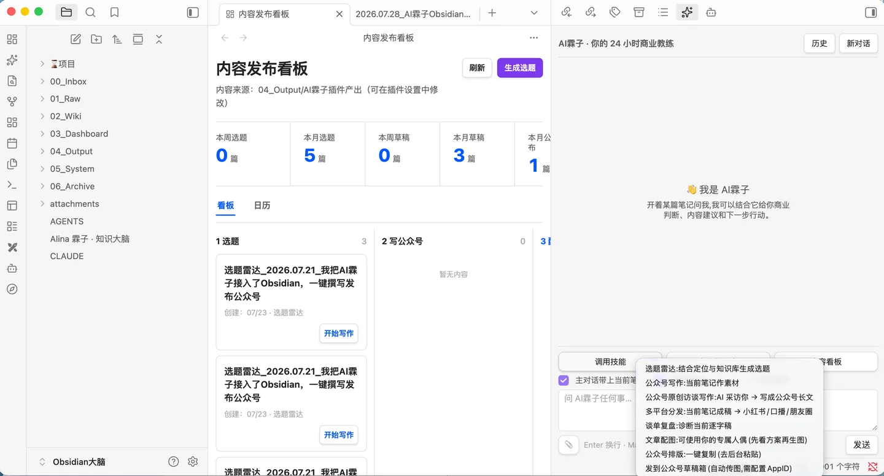The height and width of the screenshot is (476, 884).
Task: Toggle the right sidebar
Action: pyautogui.click(x=870, y=12)
